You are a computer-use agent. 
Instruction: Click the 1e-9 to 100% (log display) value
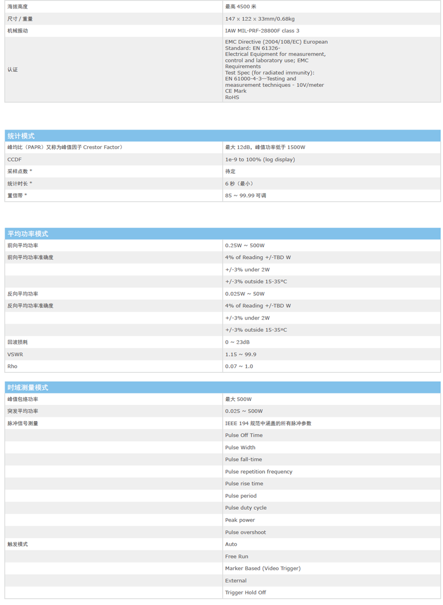tap(260, 159)
